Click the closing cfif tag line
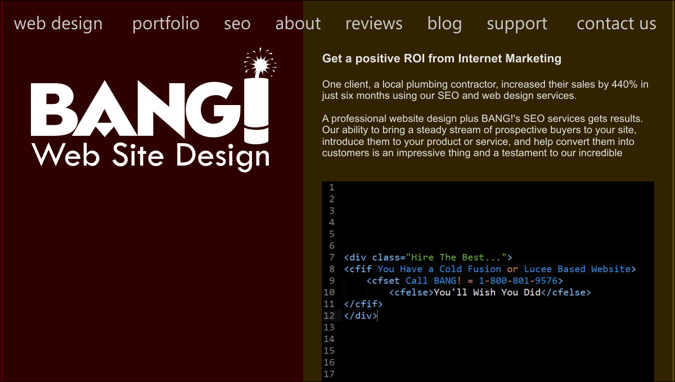The height and width of the screenshot is (382, 675). (x=363, y=304)
